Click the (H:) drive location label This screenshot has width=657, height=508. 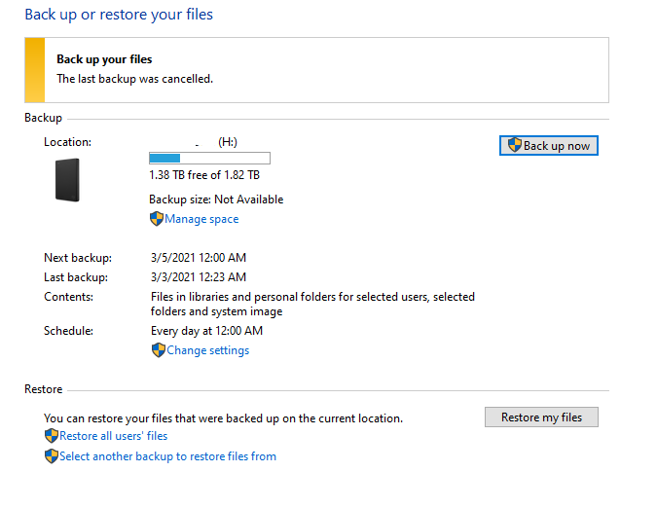click(x=228, y=142)
